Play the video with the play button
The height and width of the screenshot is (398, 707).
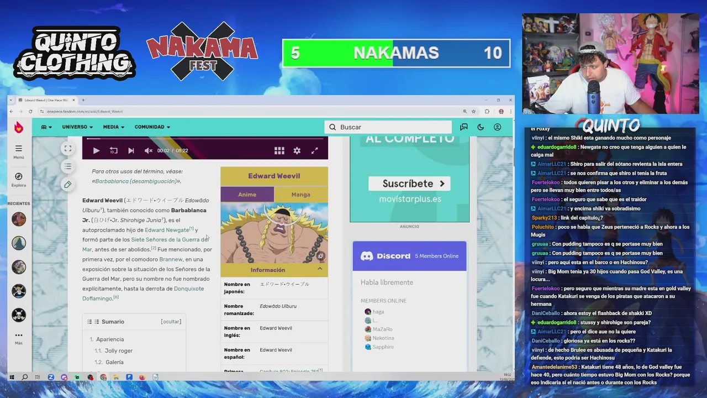coord(96,150)
